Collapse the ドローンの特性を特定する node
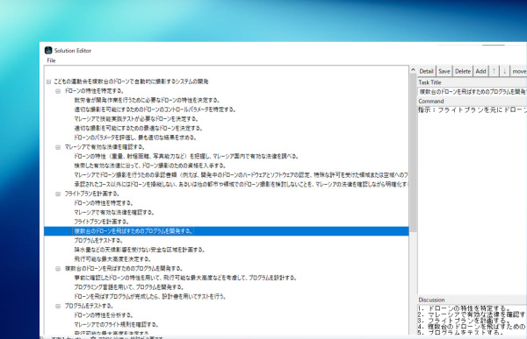The height and width of the screenshot is (339, 527). click(x=58, y=91)
